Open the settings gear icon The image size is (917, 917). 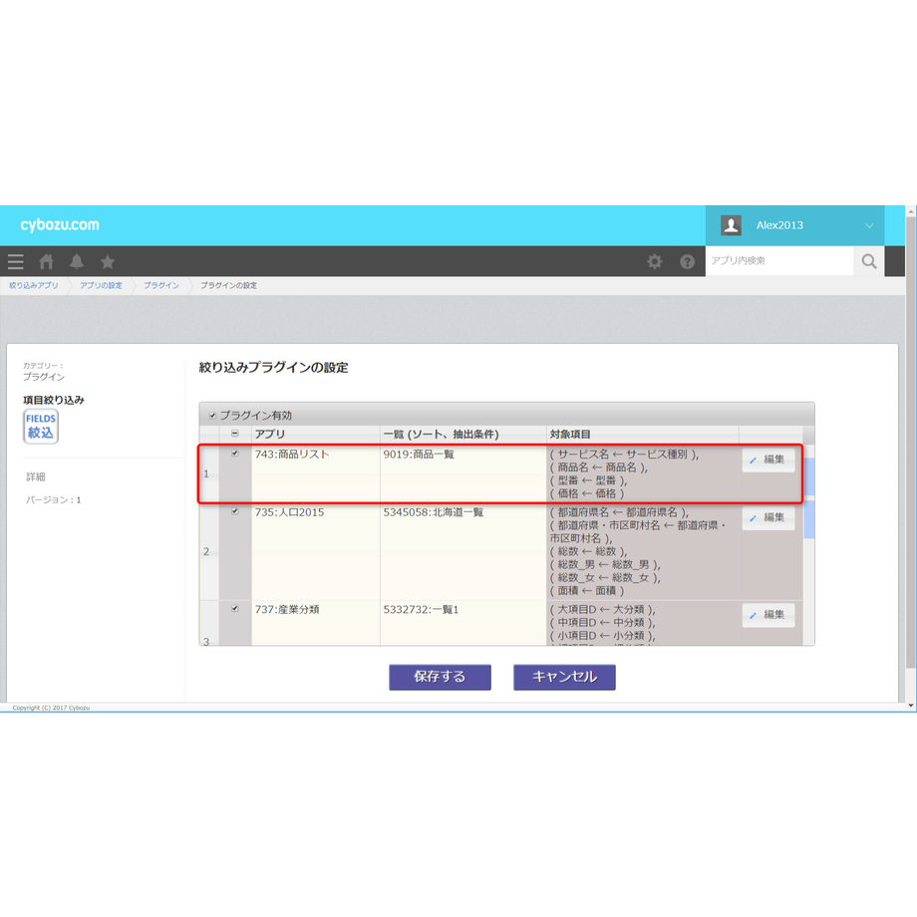pos(655,261)
